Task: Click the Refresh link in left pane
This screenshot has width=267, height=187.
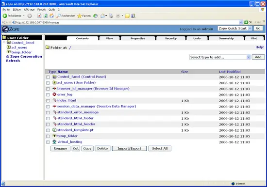Action: 13,61
